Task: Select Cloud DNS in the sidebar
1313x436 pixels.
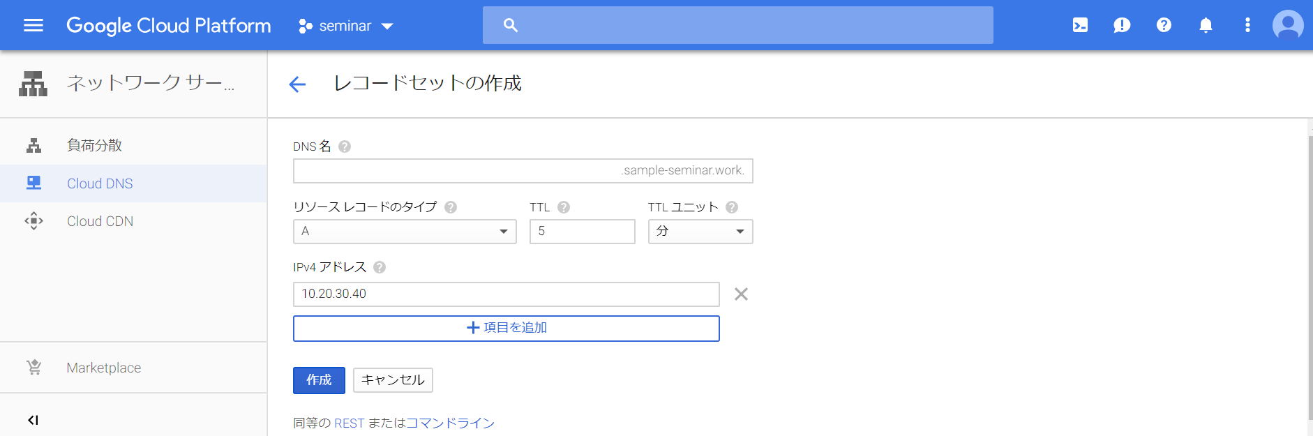Action: pos(133,183)
